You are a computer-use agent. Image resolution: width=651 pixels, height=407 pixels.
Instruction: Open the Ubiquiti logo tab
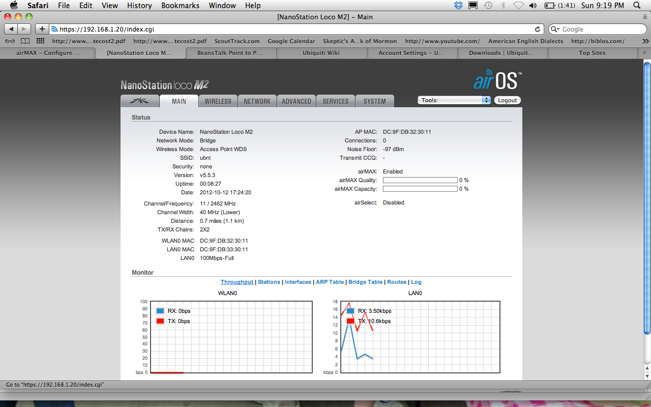[140, 101]
